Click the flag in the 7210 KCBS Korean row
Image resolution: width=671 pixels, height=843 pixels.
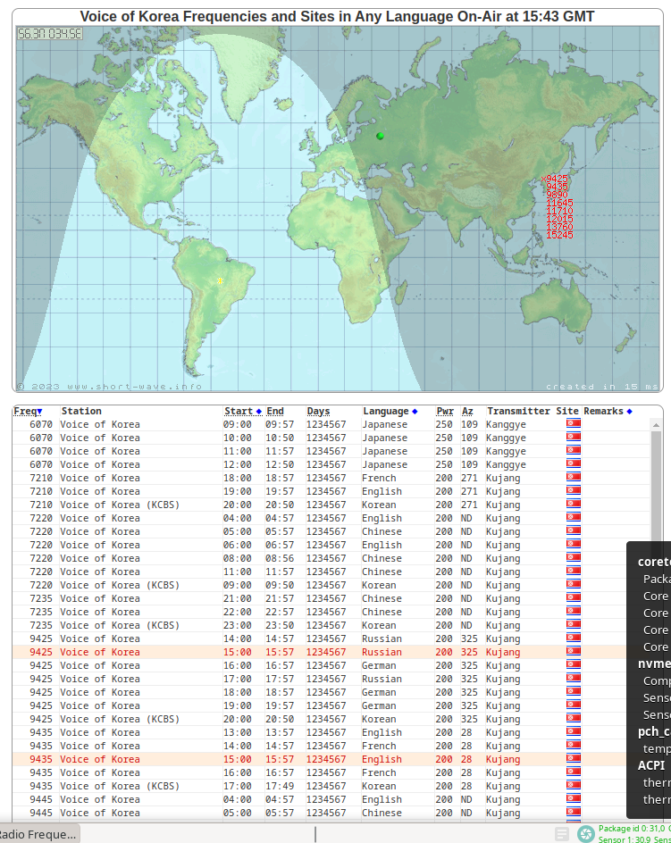573,505
